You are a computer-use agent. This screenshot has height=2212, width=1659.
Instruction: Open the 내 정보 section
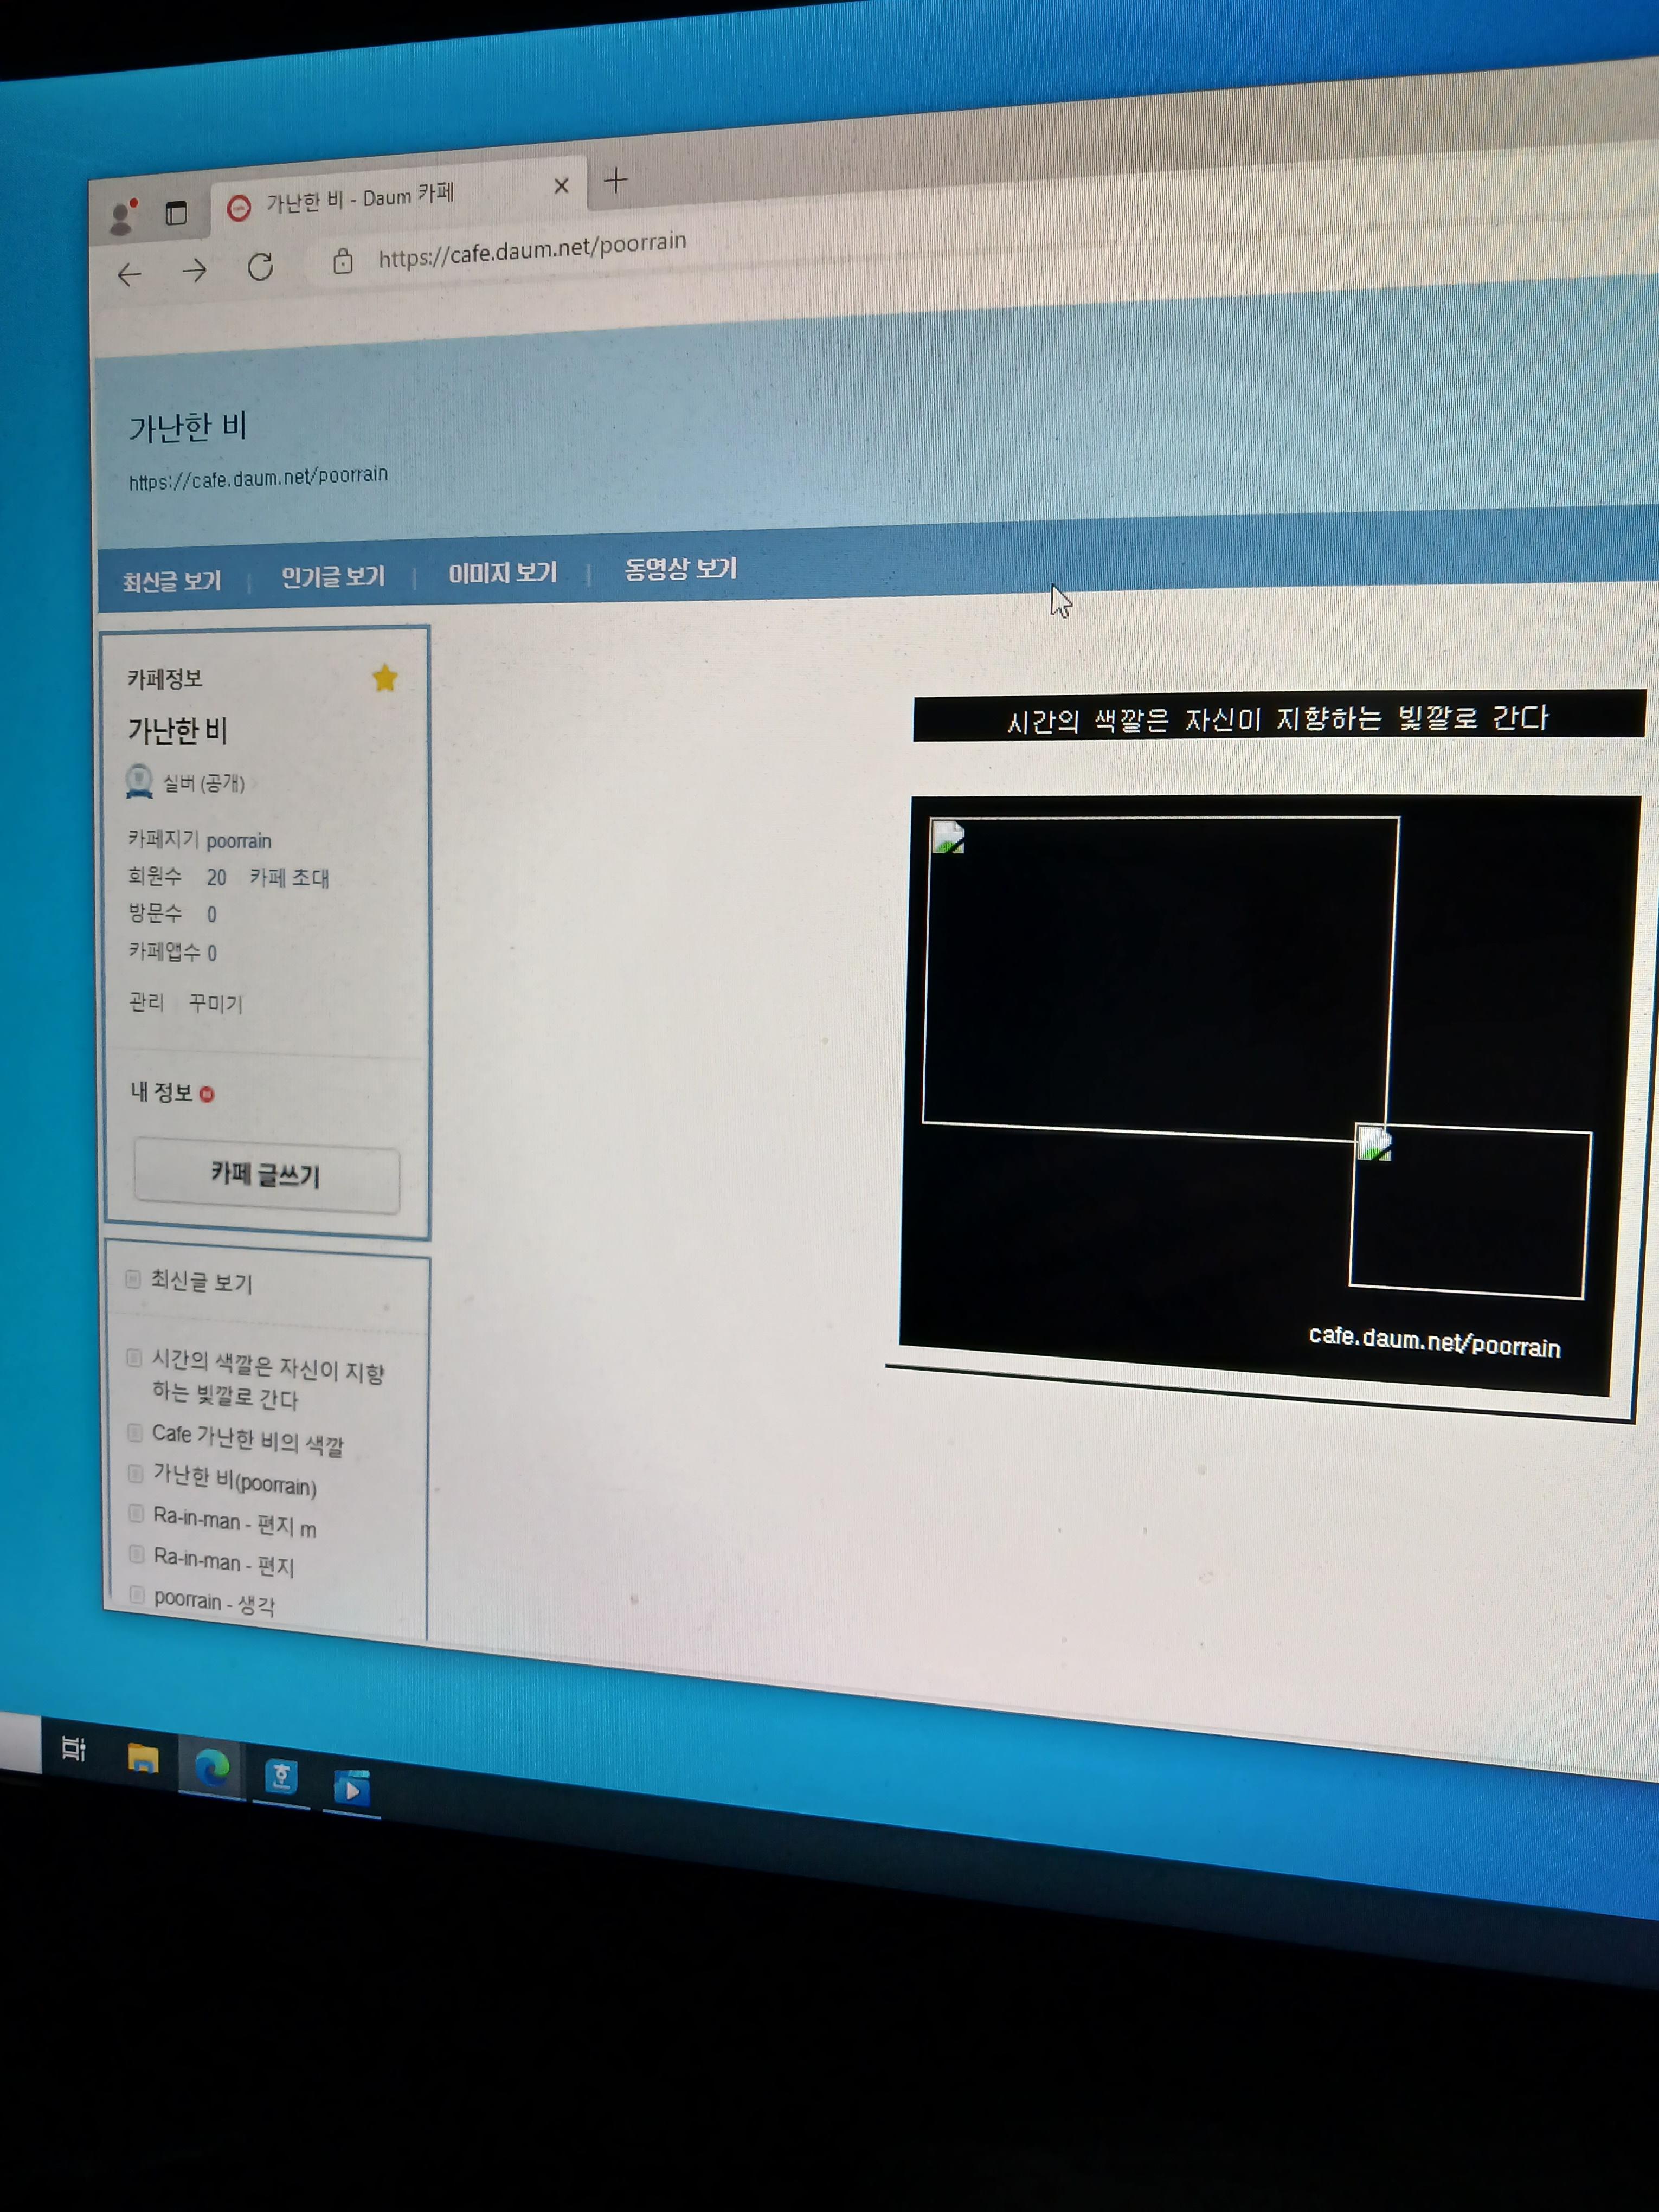coord(161,1092)
